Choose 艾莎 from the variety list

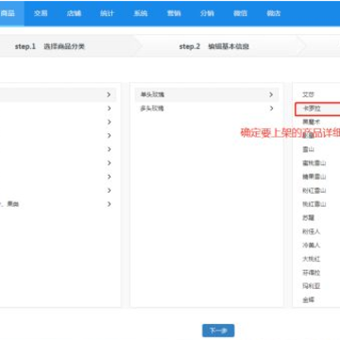308,94
